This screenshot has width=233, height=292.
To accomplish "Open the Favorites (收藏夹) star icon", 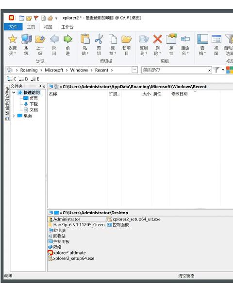I will point(12,39).
